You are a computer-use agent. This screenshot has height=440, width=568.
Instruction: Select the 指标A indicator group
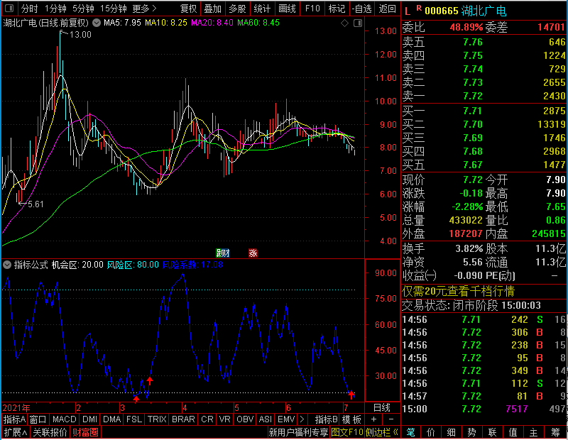click(x=14, y=419)
